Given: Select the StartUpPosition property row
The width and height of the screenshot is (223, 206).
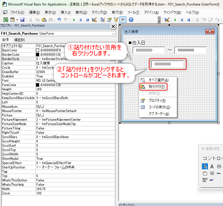Looking at the screenshot, I should (x=58, y=167).
